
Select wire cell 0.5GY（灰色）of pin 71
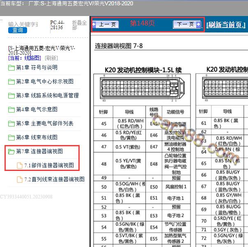point(227,230)
